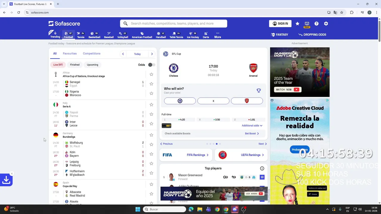
Task: Toggle the Odds switch
Action: pos(152,65)
